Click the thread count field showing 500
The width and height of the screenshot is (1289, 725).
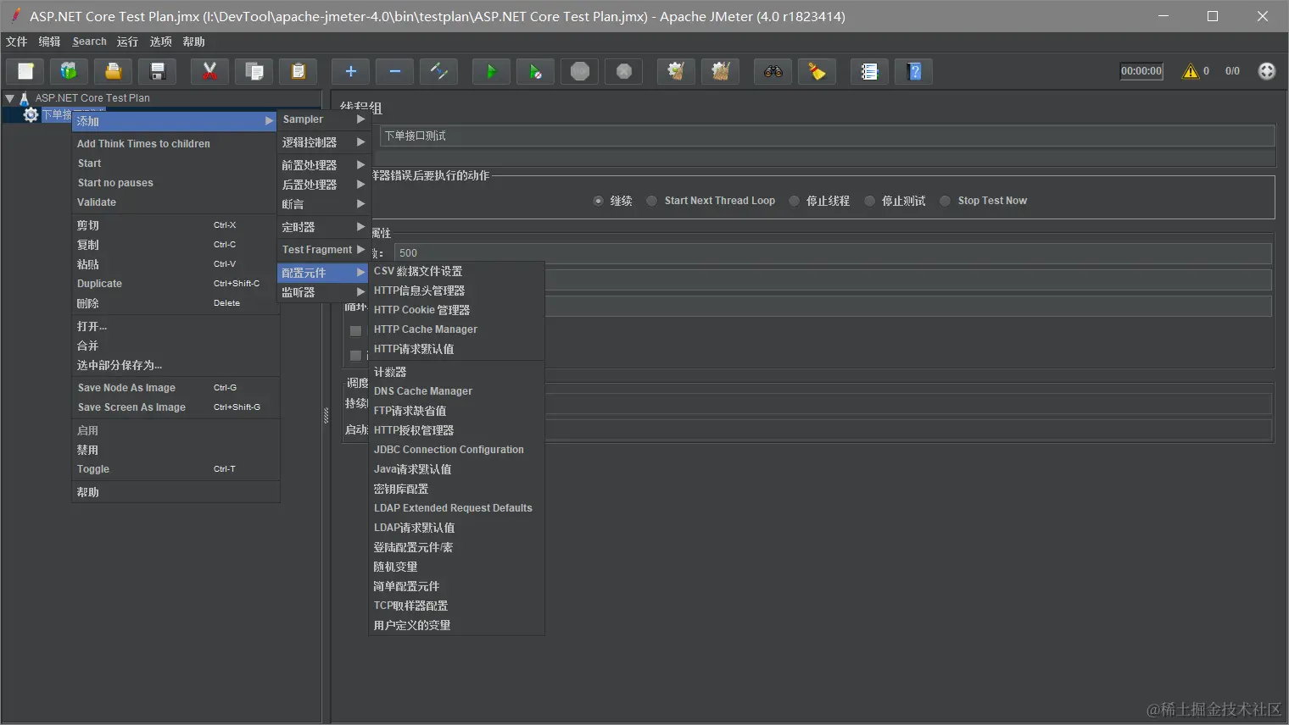click(x=833, y=253)
